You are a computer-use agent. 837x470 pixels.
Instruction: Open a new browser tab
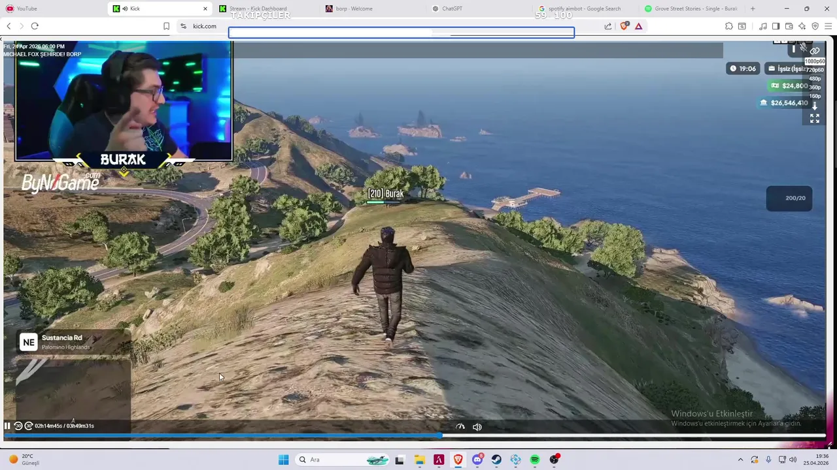(753, 8)
